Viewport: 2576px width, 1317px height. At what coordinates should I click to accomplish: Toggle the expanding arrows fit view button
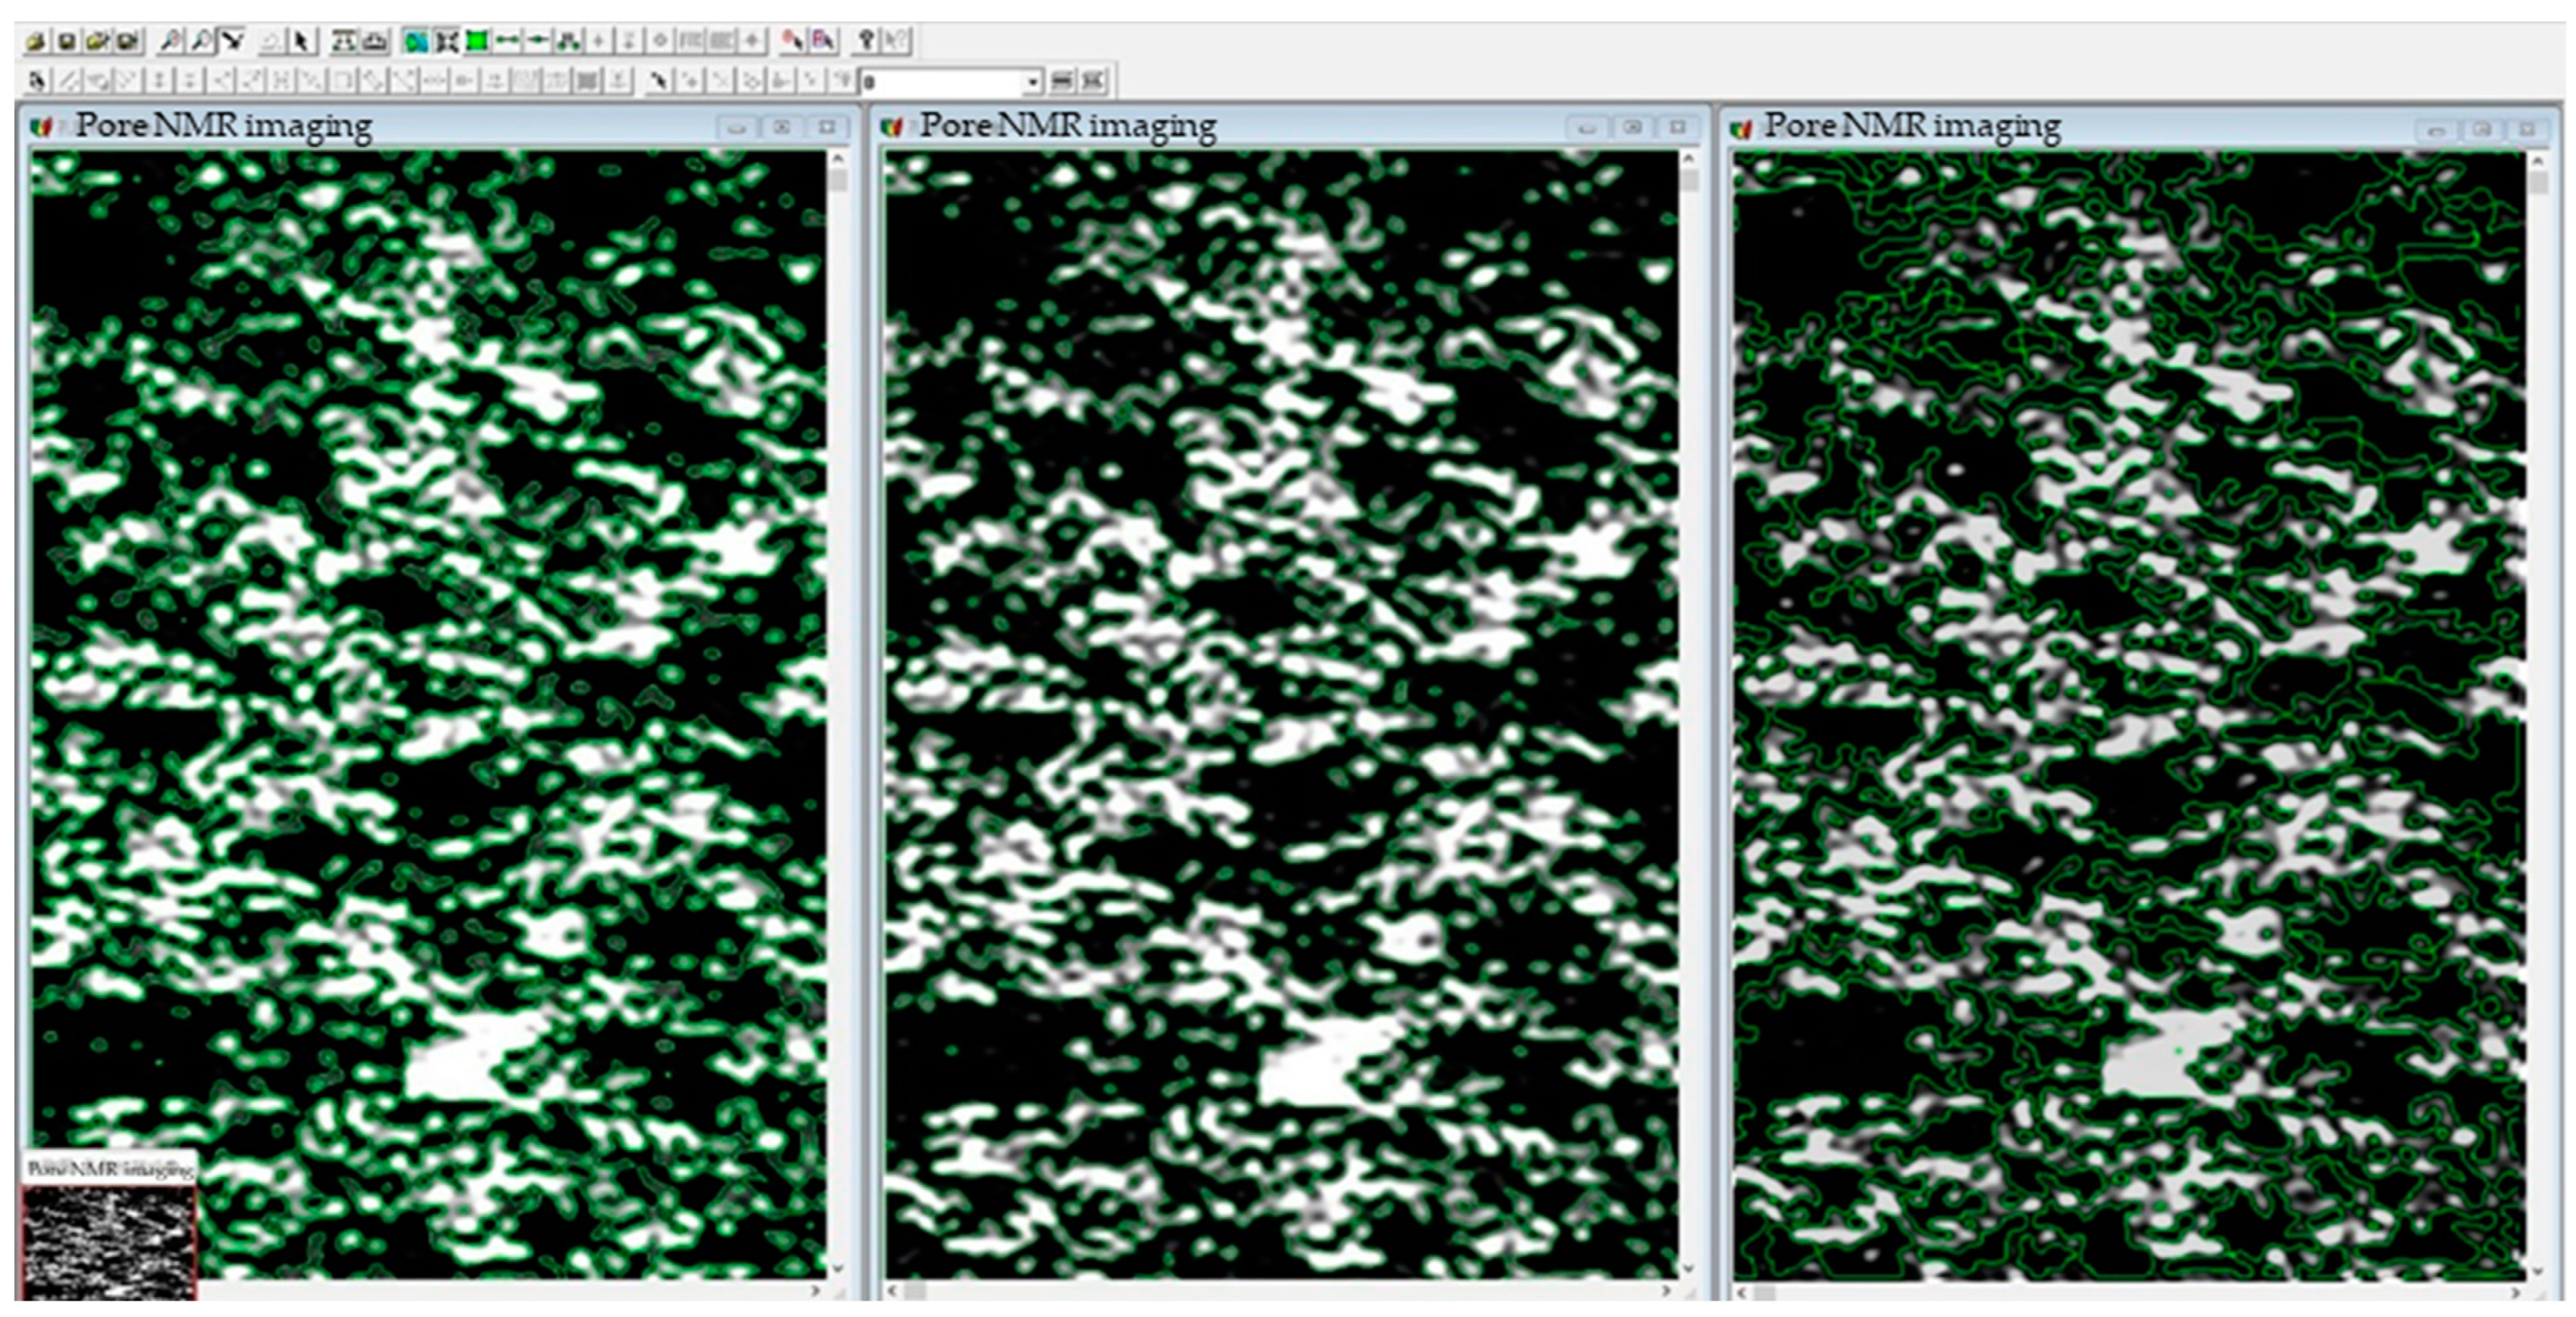[x=447, y=41]
